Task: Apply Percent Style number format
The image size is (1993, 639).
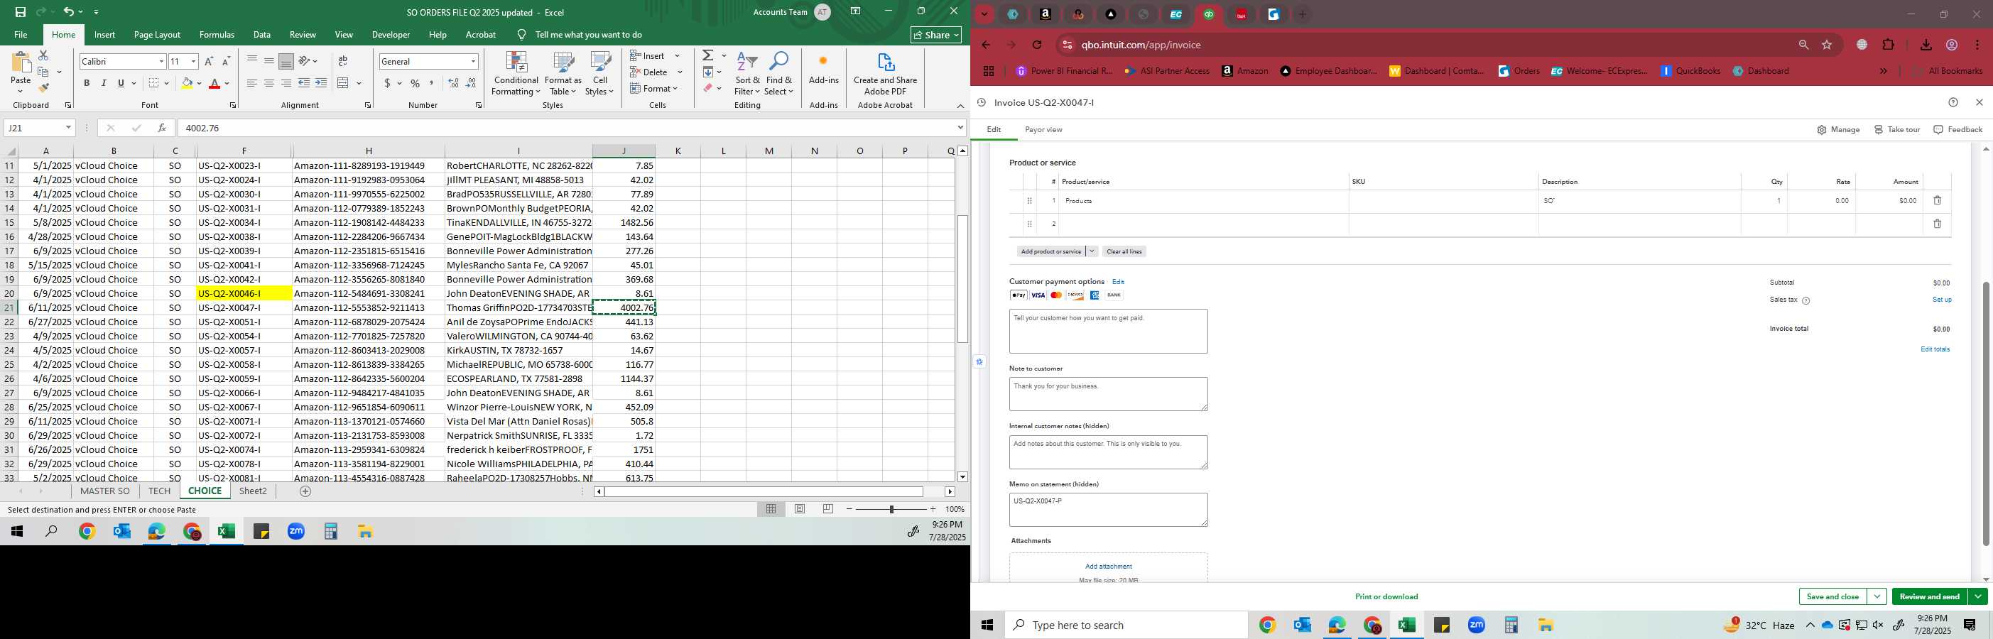Action: coord(416,83)
